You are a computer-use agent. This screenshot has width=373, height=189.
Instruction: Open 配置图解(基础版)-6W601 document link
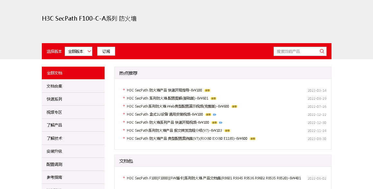(x=167, y=98)
